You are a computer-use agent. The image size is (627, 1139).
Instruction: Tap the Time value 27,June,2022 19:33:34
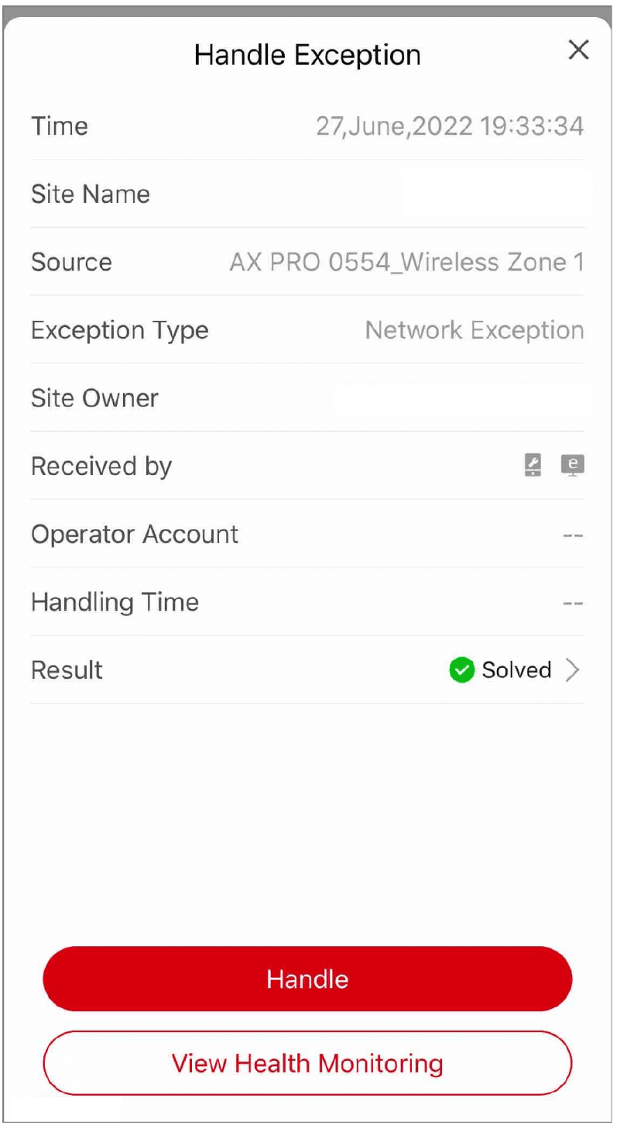tap(450, 126)
